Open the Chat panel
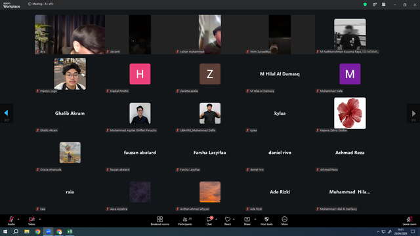The width and height of the screenshot is (420, 236). click(209, 221)
